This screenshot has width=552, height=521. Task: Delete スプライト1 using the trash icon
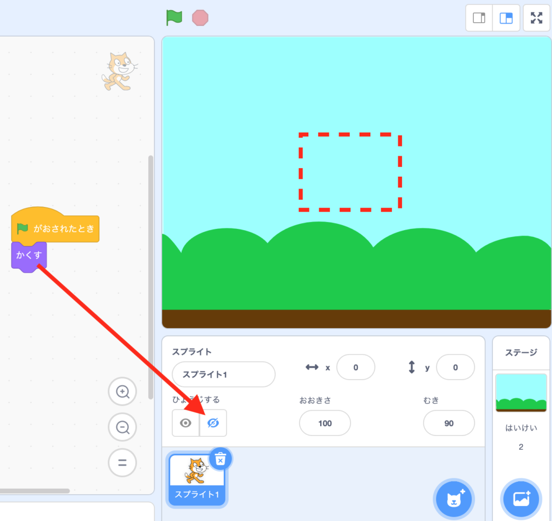click(220, 459)
